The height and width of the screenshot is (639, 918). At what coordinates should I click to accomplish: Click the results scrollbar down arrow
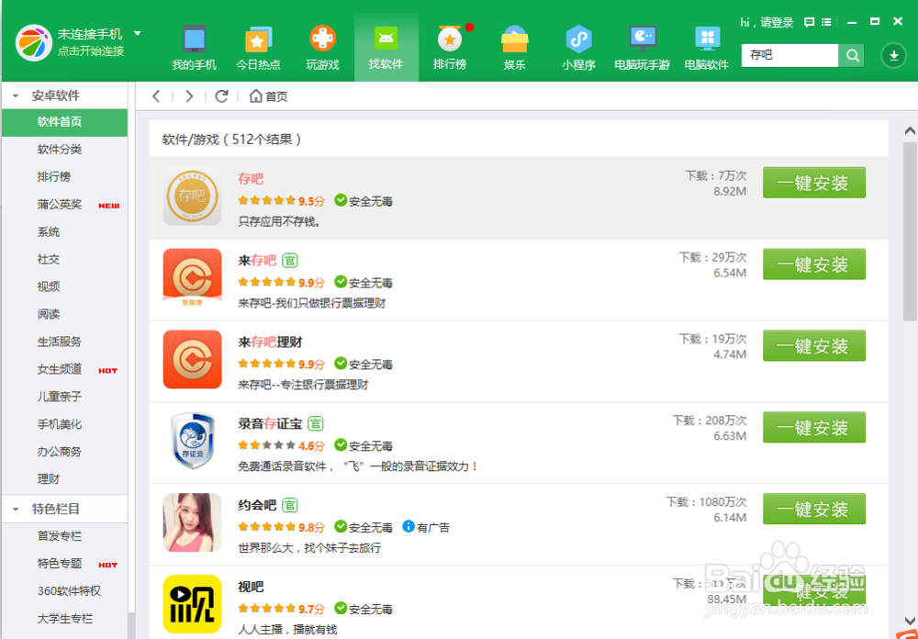(909, 621)
